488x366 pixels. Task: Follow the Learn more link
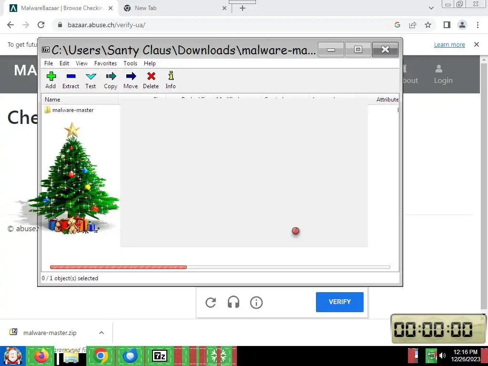[x=449, y=44]
